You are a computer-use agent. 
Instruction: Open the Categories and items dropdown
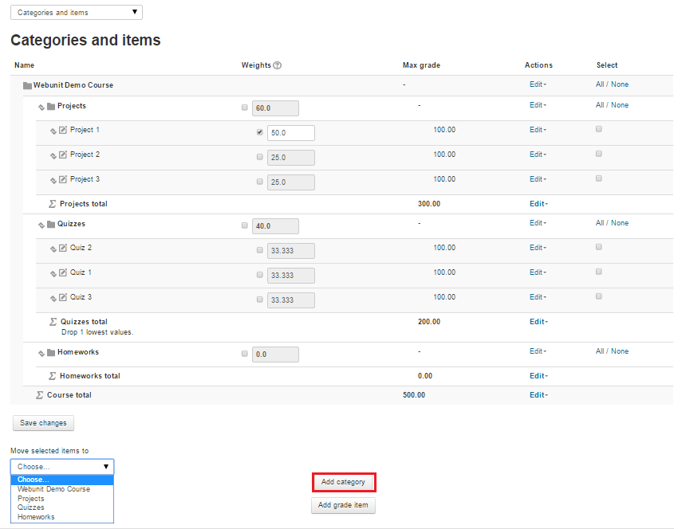[x=77, y=13]
